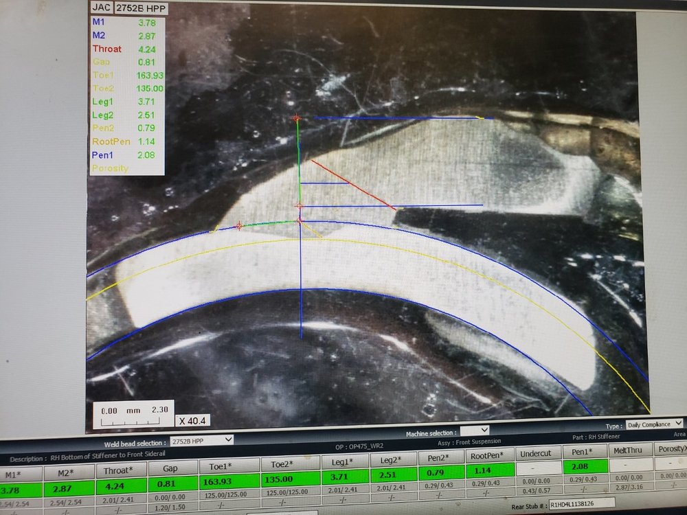Click the red crosshair marker at top of weld
Screen dimensions: 687x515
pyautogui.click(x=297, y=119)
